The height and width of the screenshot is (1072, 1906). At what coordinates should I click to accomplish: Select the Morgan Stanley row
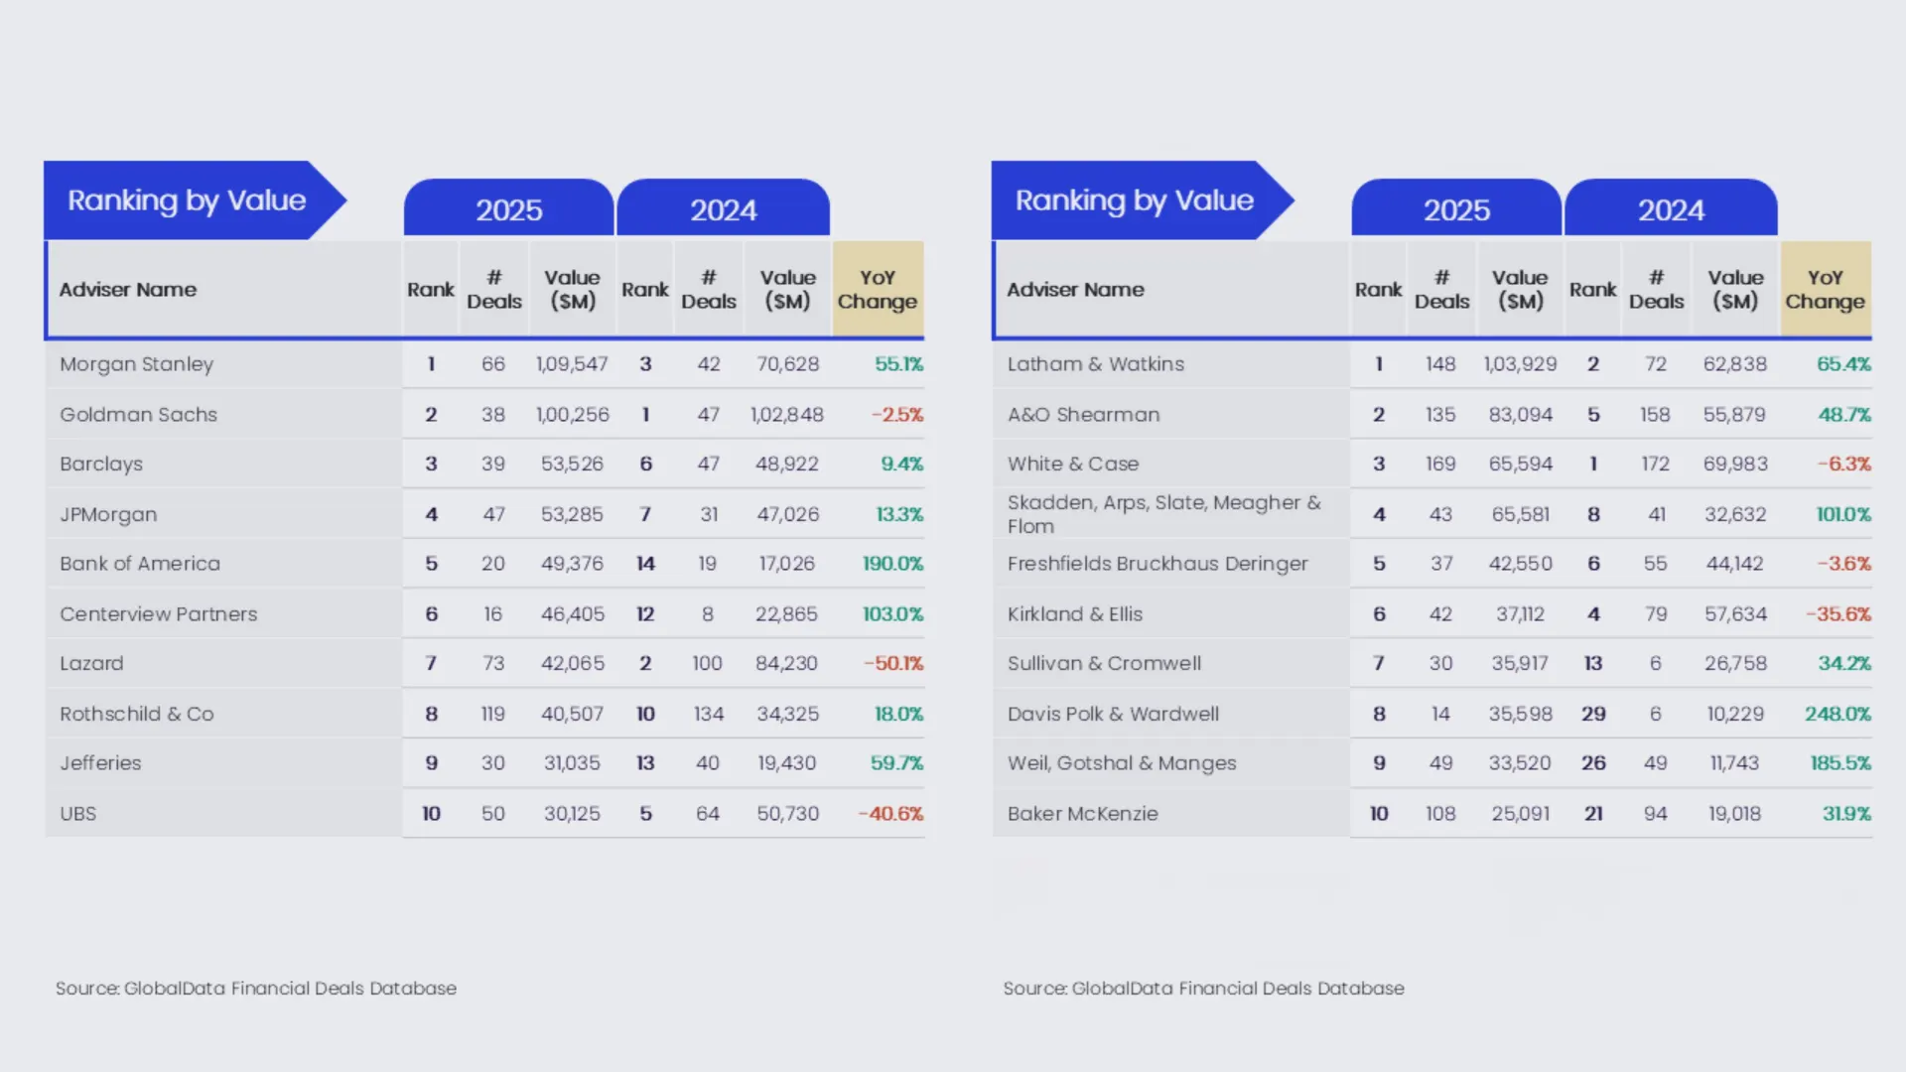click(137, 364)
